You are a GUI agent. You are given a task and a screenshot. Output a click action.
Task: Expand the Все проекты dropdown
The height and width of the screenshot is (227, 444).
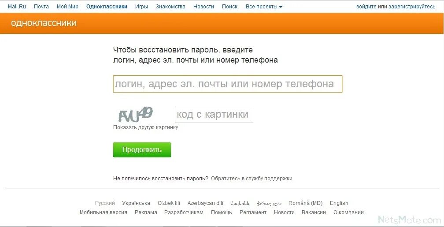pyautogui.click(x=264, y=7)
